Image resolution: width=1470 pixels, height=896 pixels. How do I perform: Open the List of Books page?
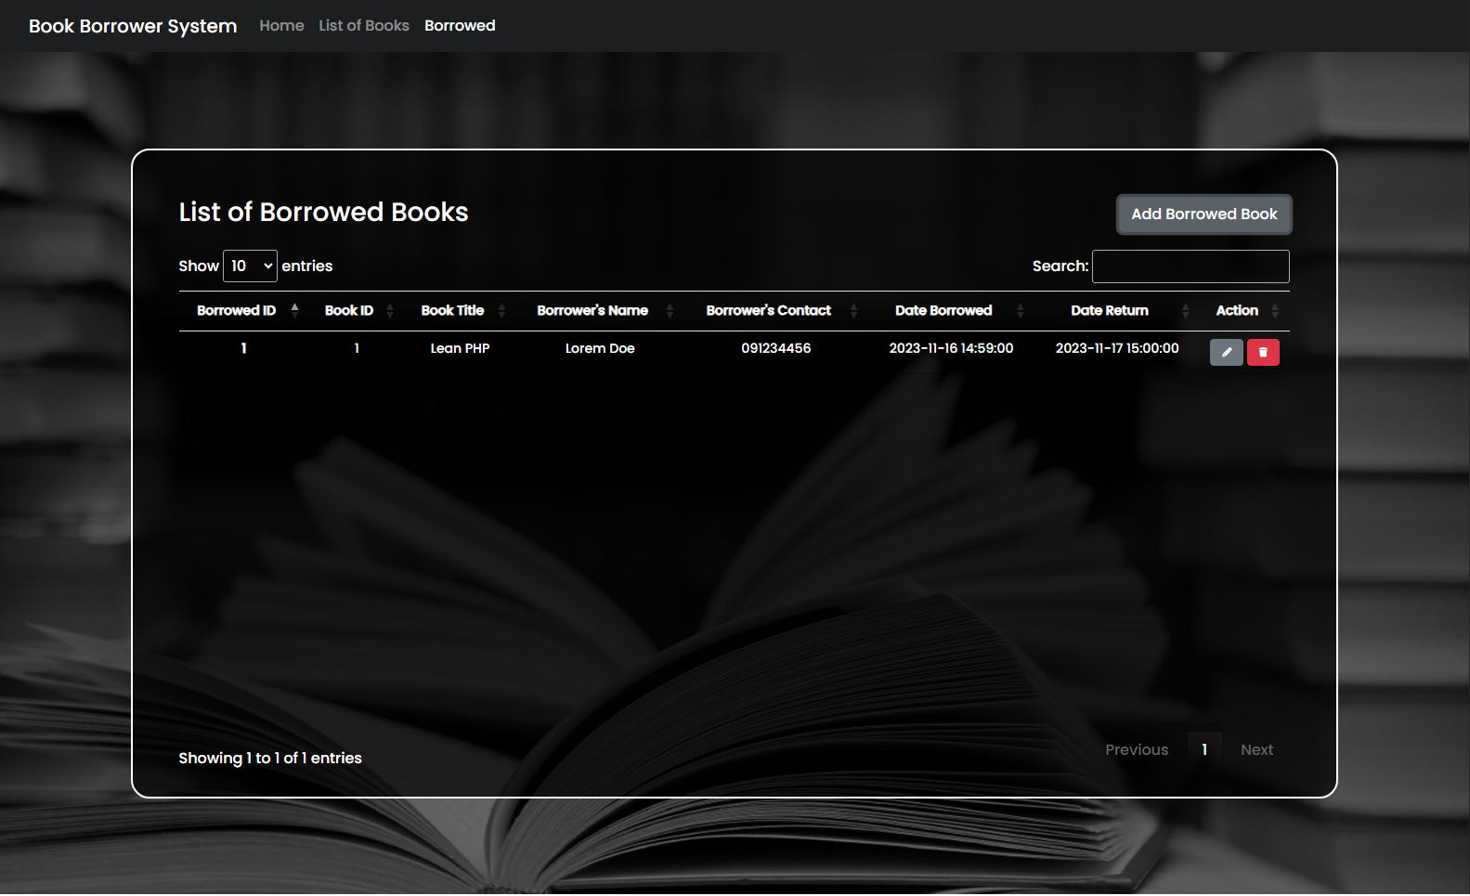pos(364,26)
